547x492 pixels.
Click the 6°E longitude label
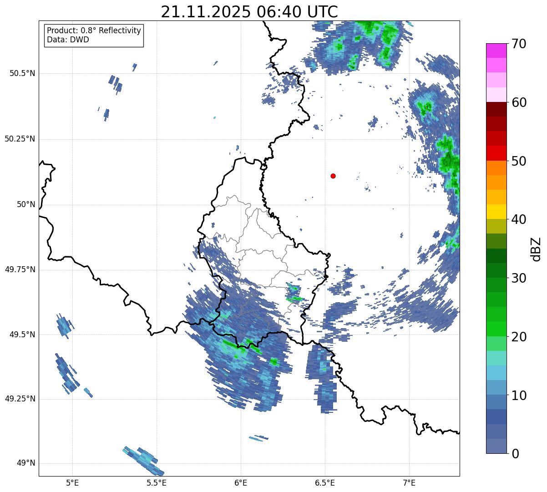point(241,483)
